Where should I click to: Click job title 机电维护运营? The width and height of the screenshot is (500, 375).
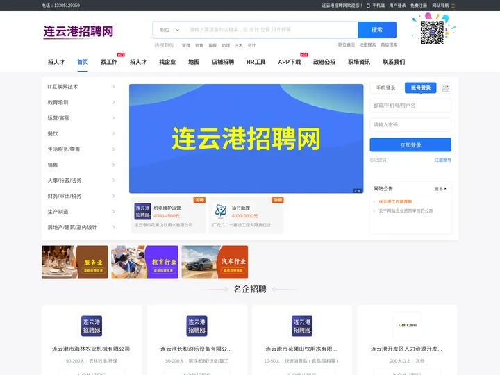tap(167, 208)
